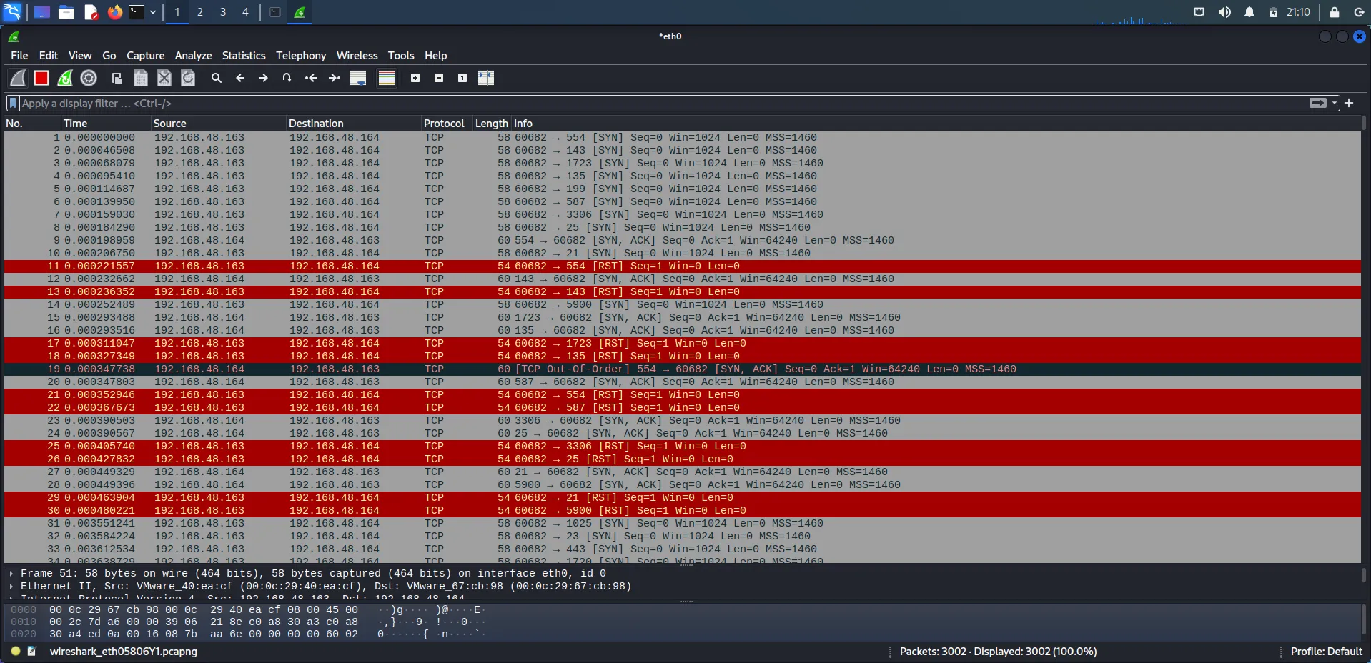Expand the Frame 51 details tree

pos(11,573)
